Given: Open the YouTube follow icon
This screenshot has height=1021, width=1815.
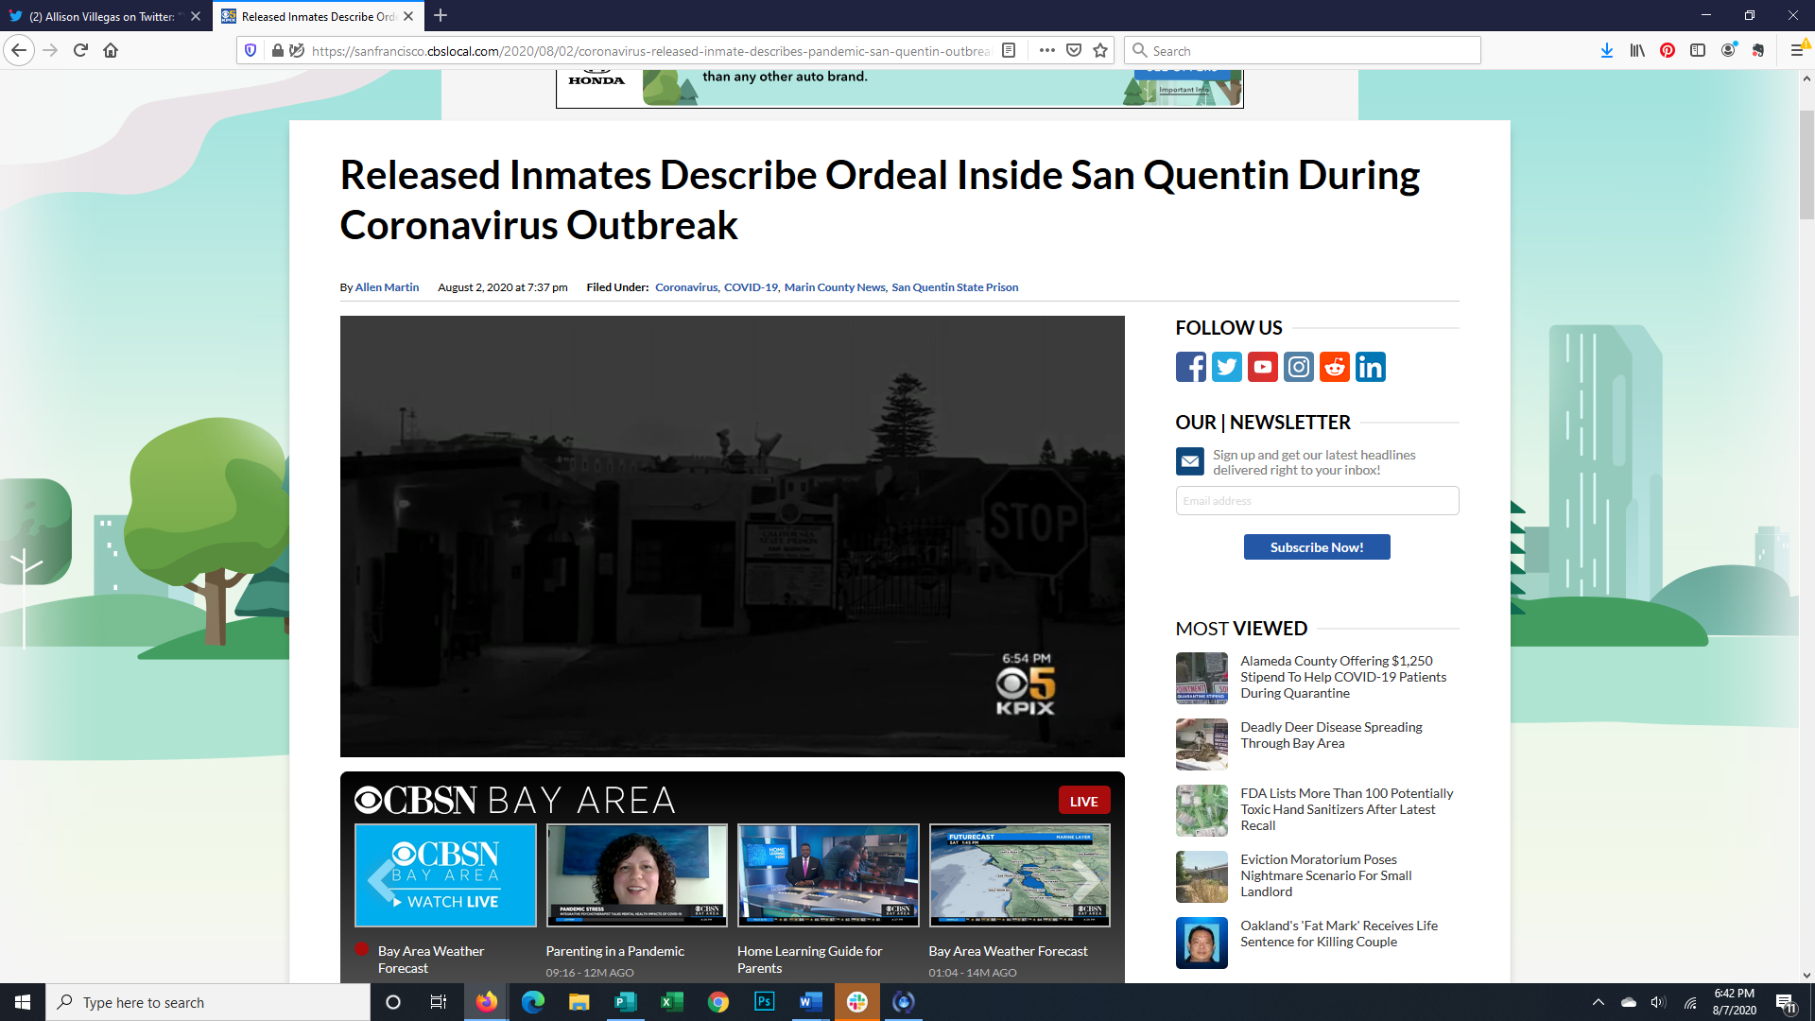Looking at the screenshot, I should [x=1262, y=367].
